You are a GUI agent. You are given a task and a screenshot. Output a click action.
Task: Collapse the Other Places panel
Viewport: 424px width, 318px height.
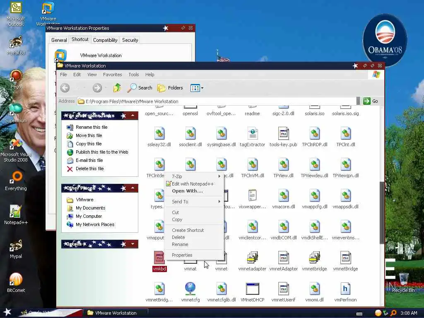point(133,188)
